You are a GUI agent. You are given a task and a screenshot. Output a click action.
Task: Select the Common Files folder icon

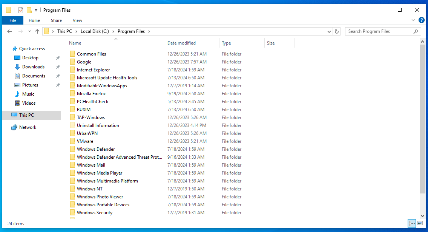[x=72, y=54]
